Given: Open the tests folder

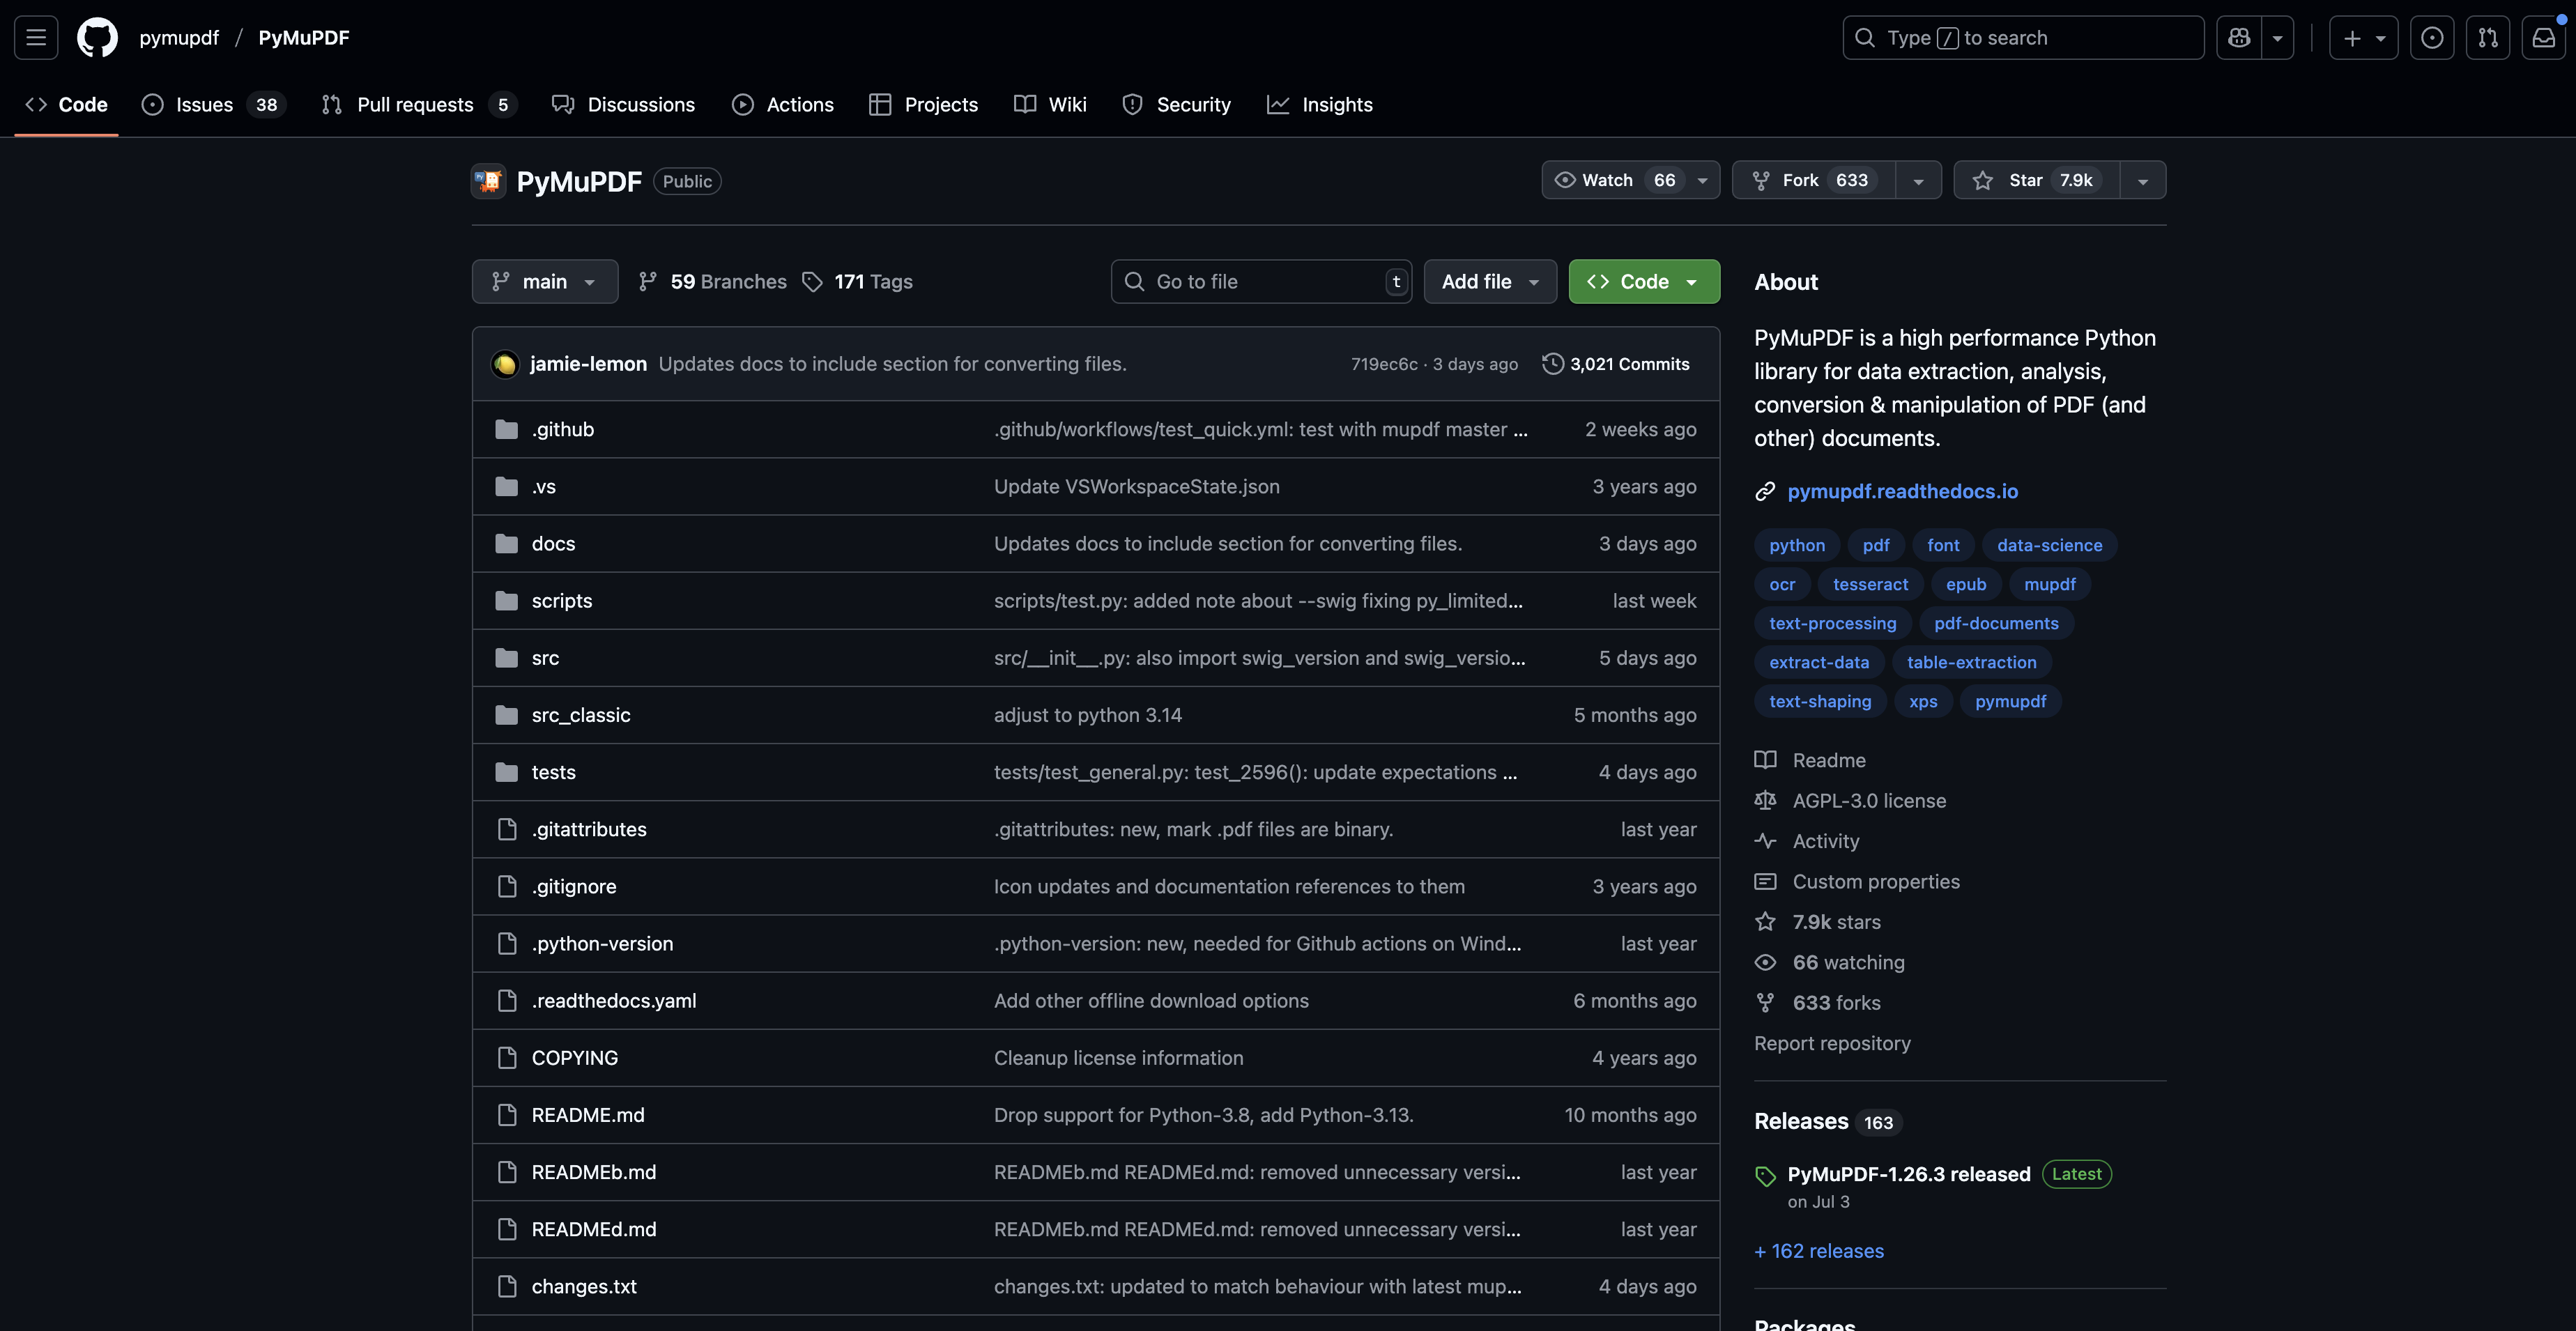Looking at the screenshot, I should [553, 772].
